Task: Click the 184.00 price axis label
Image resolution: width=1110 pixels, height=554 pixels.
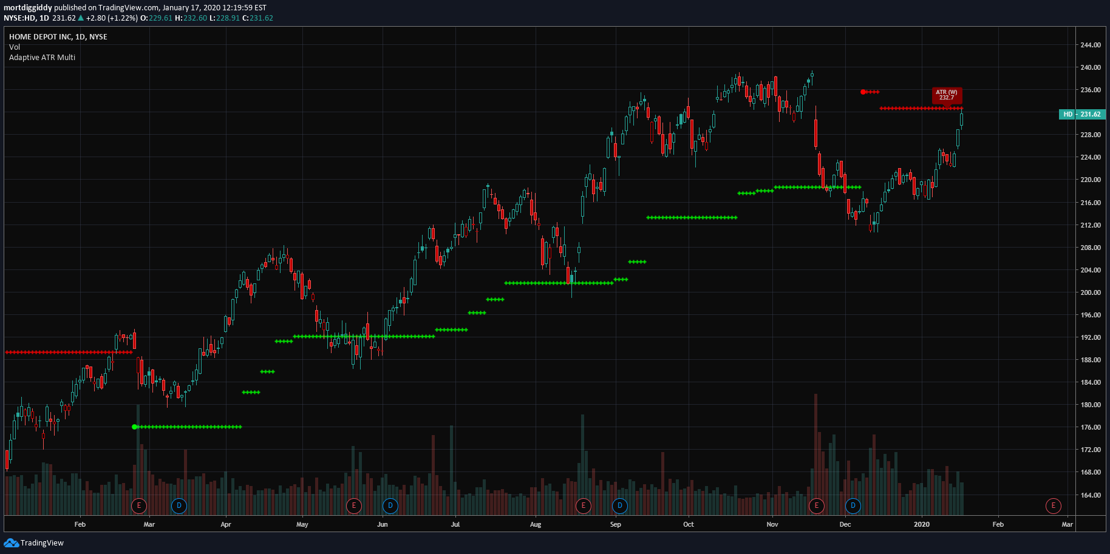Action: click(x=1091, y=382)
